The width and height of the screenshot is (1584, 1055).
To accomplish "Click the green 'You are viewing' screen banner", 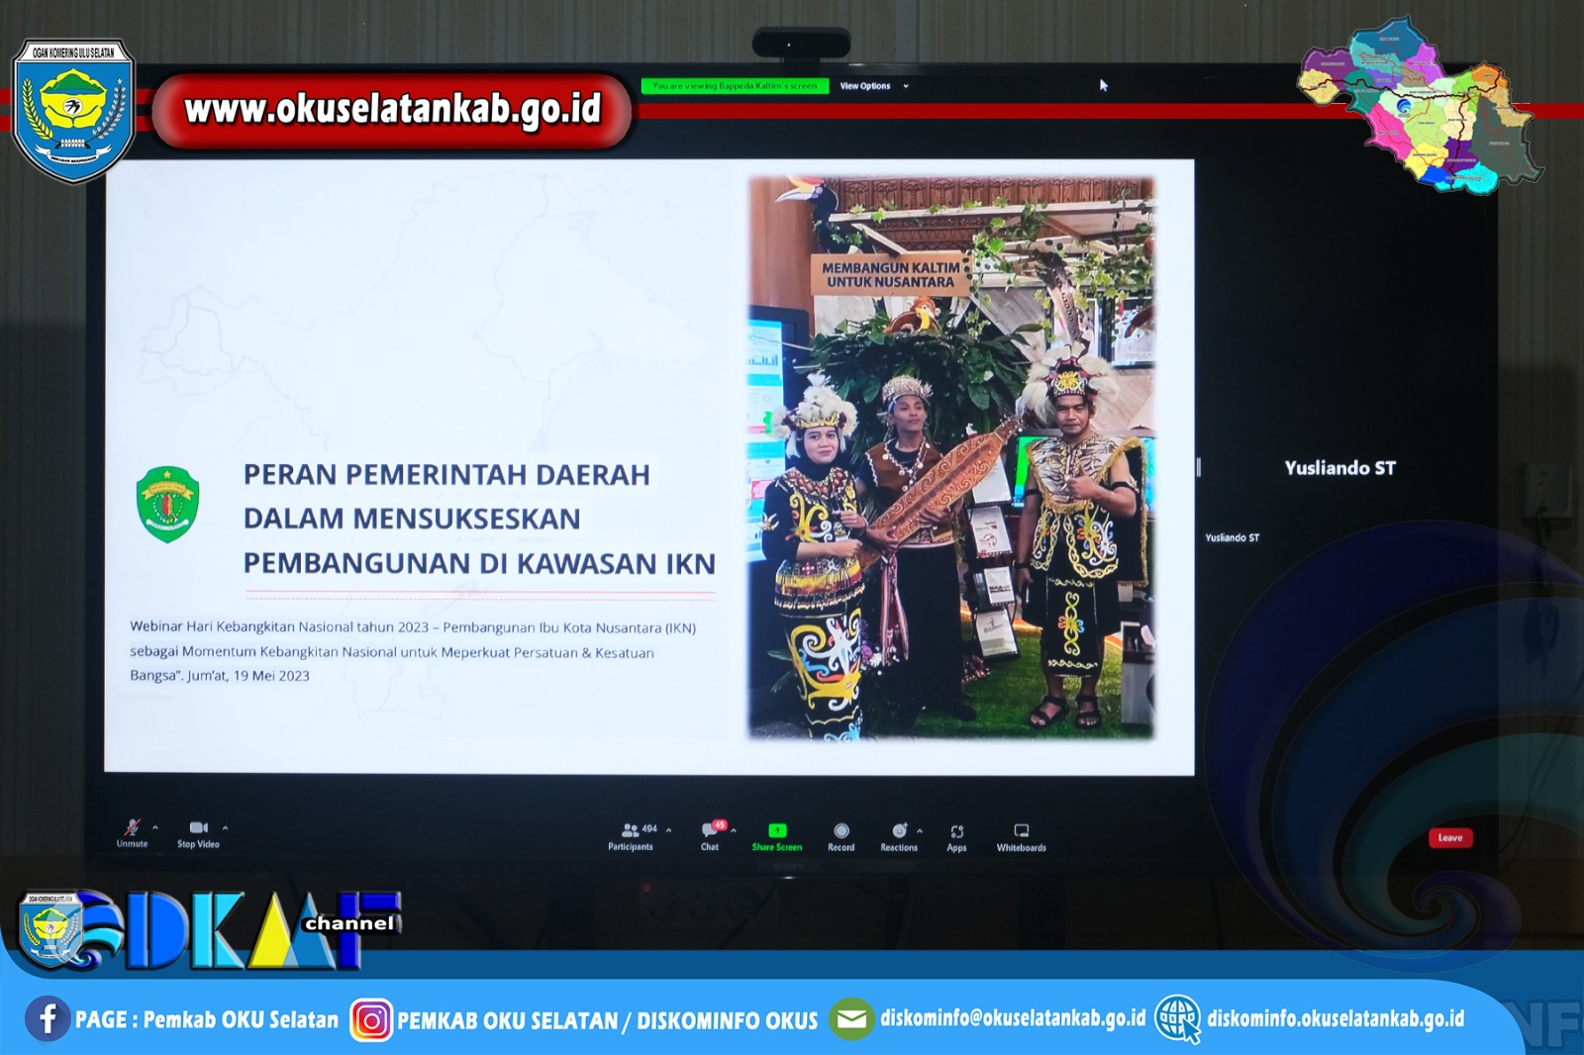I will 735,86.
